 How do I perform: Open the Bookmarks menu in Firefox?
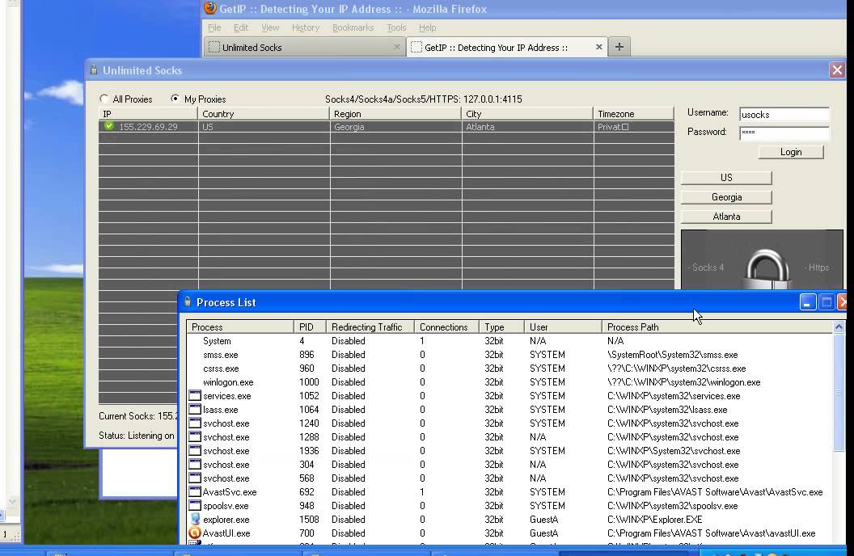point(353,27)
